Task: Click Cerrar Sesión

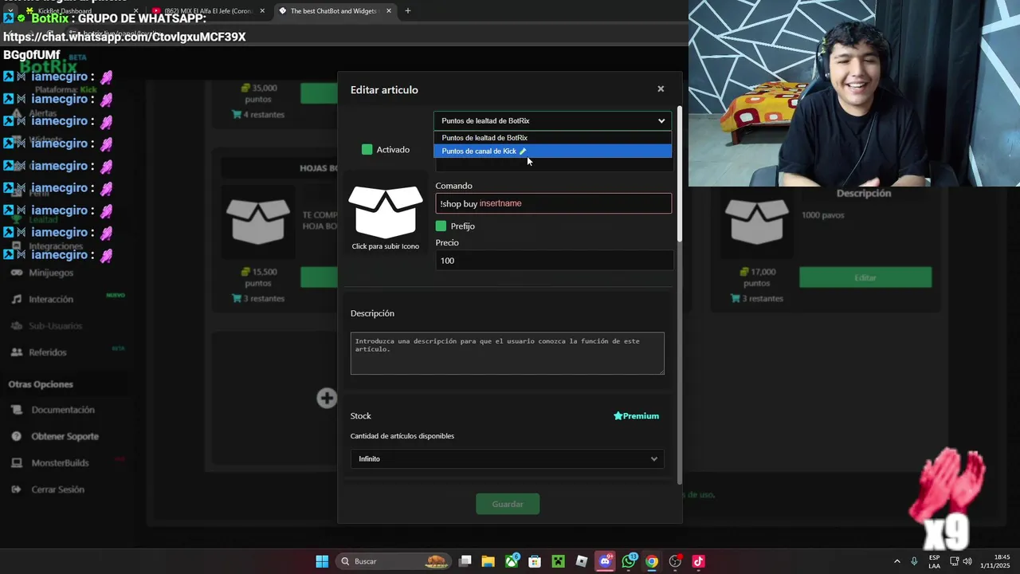Action: (x=57, y=489)
